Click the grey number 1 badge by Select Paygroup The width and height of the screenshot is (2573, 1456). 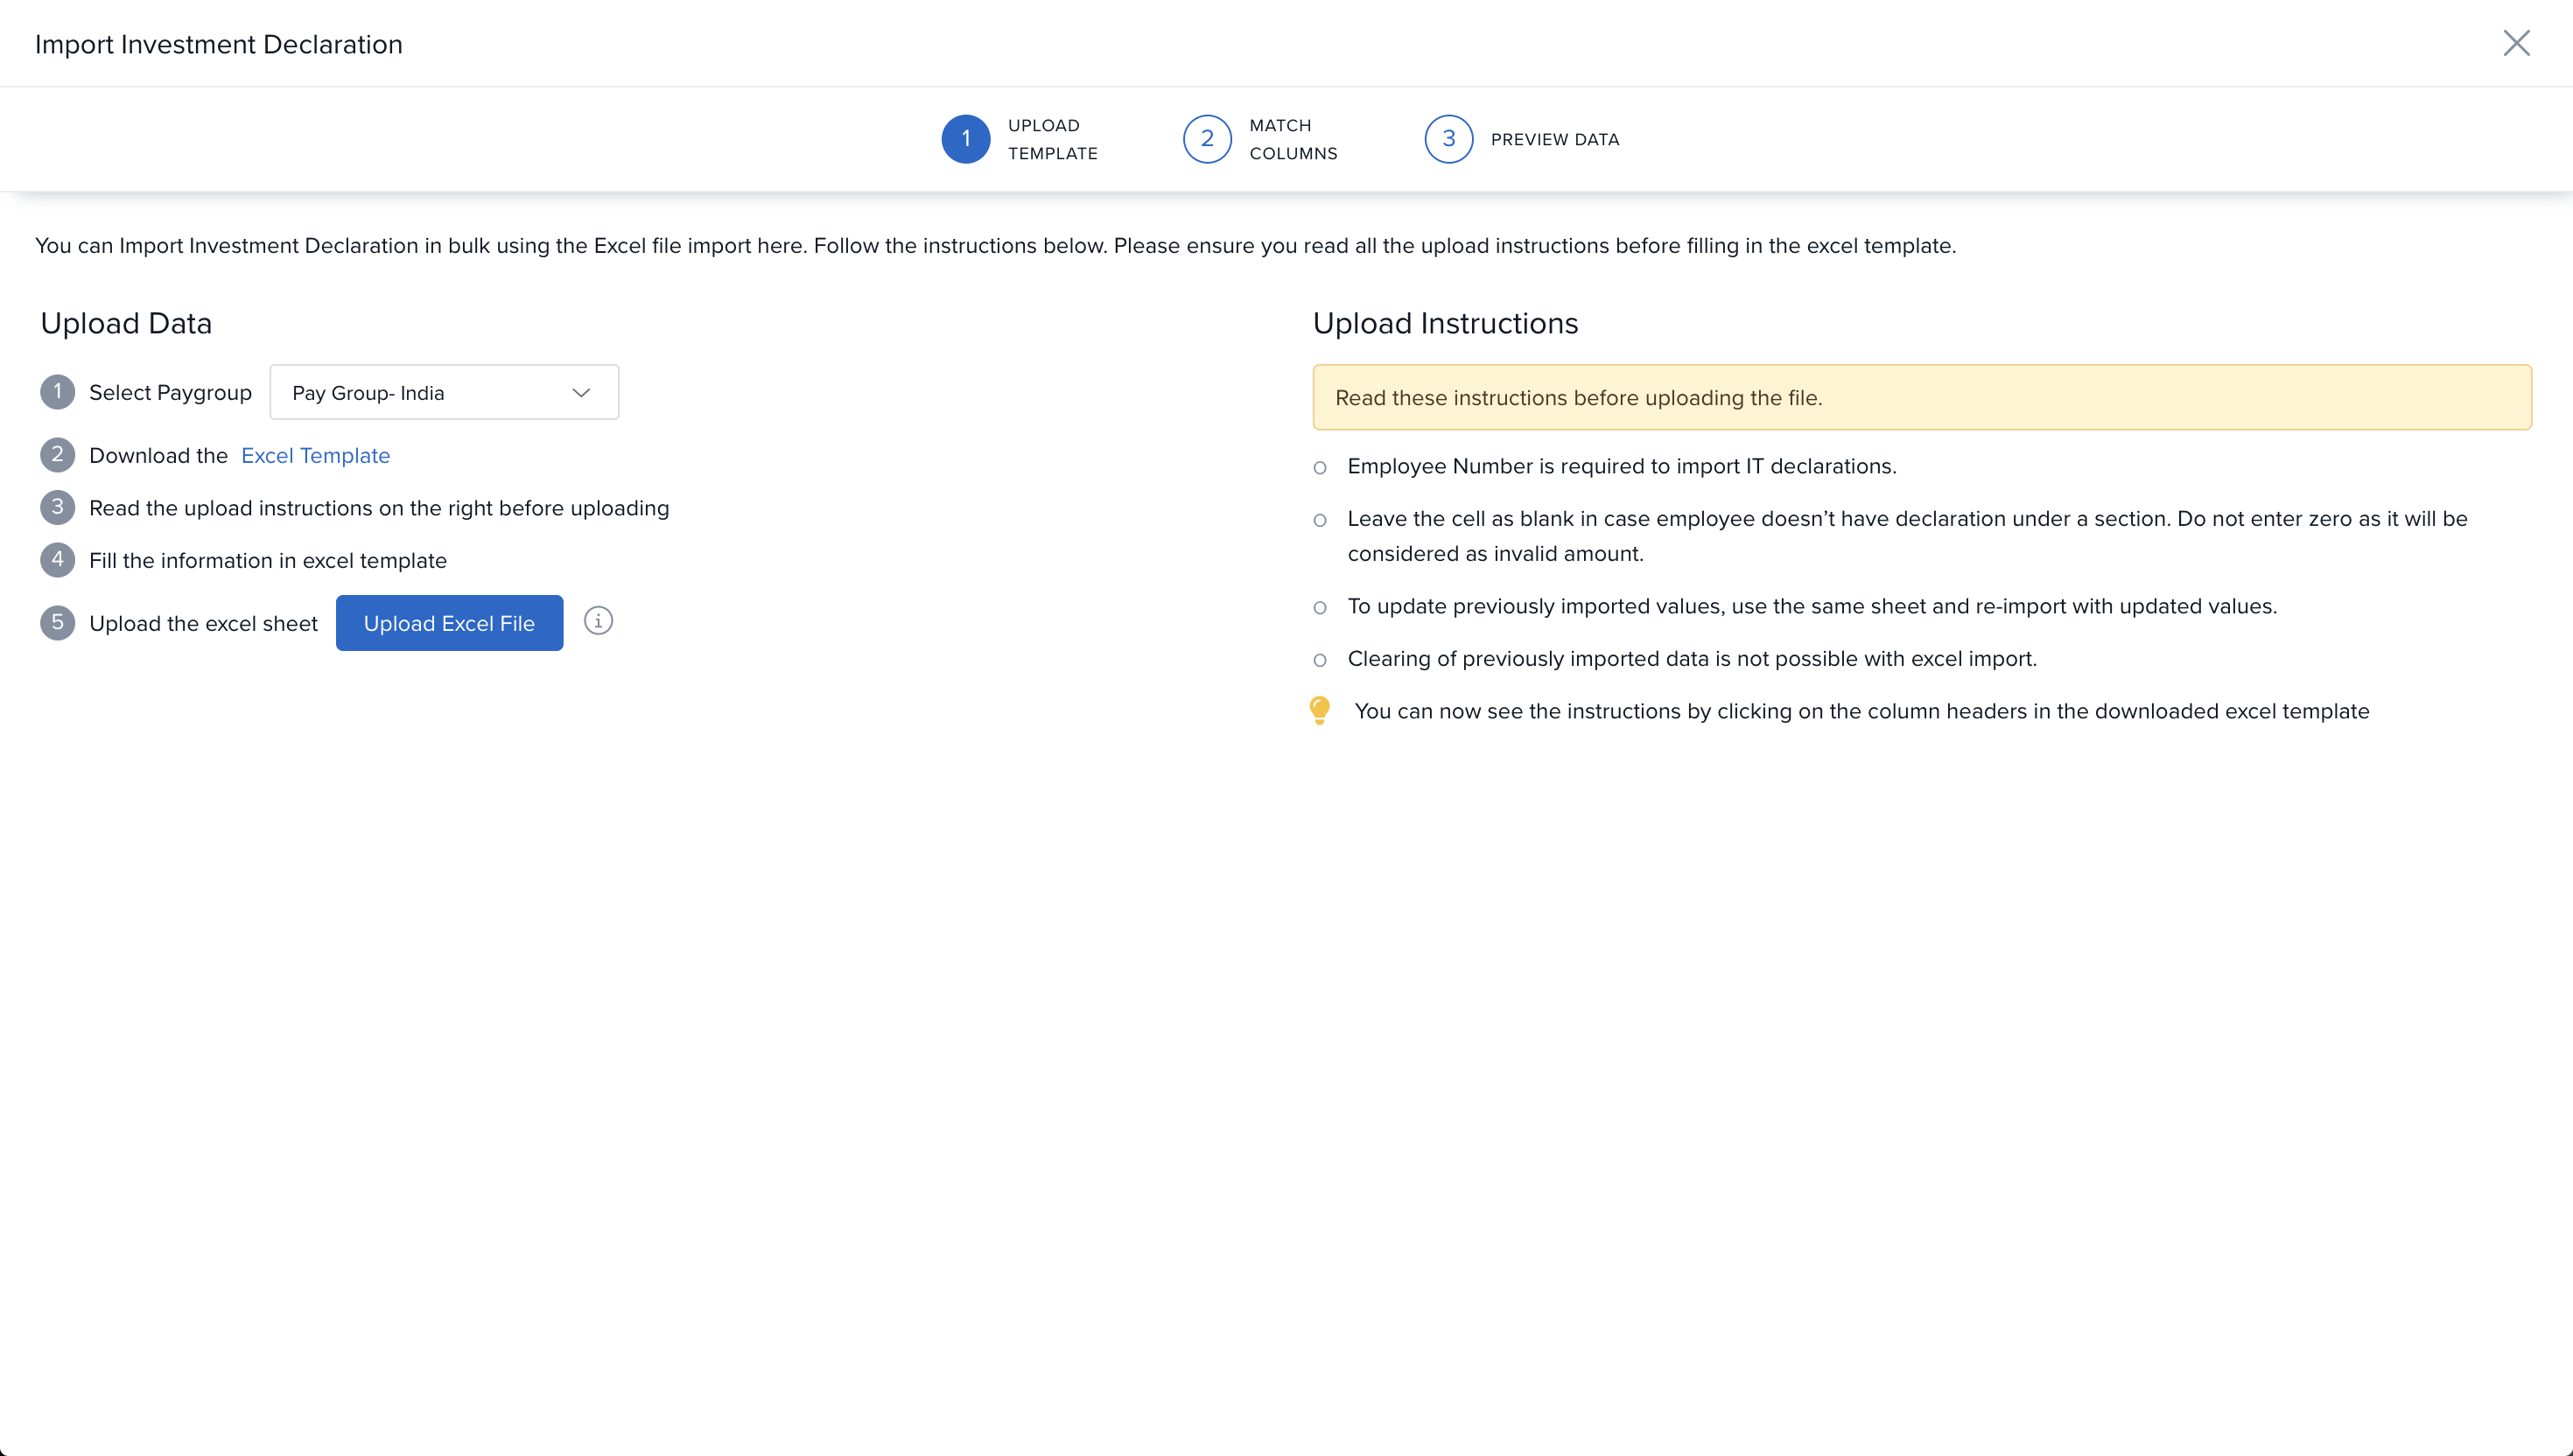click(57, 392)
